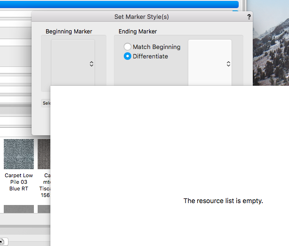The width and height of the screenshot is (289, 246).
Task: Select the Match Beginning radio option
Action: point(128,47)
